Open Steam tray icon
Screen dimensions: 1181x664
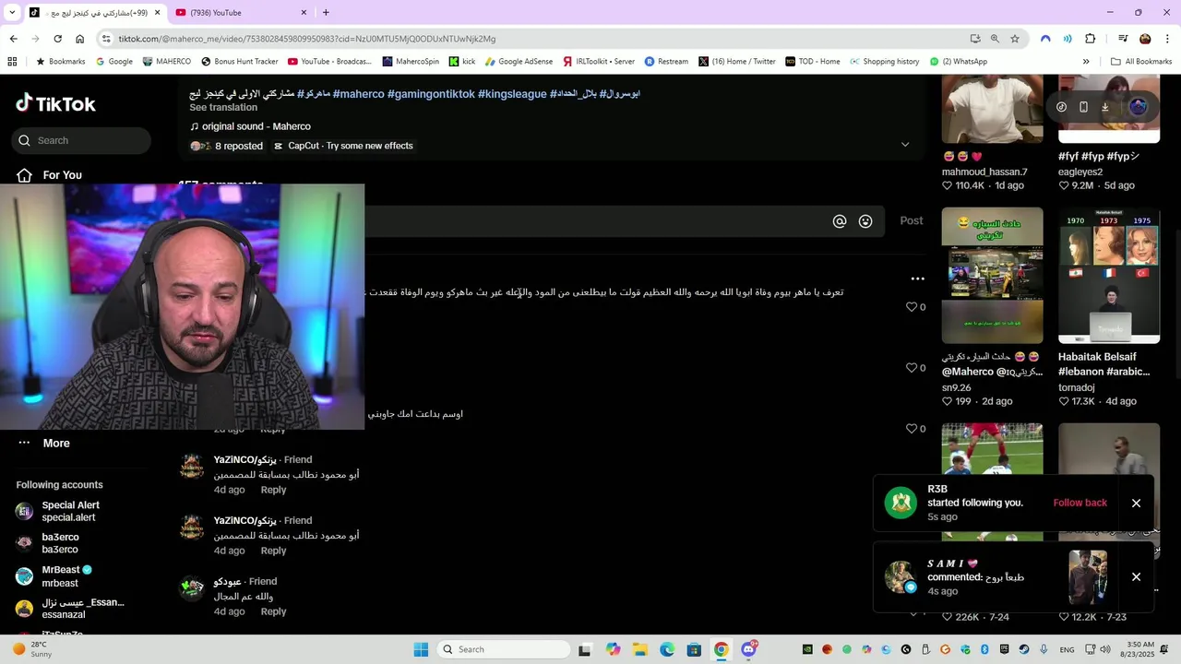click(1024, 649)
